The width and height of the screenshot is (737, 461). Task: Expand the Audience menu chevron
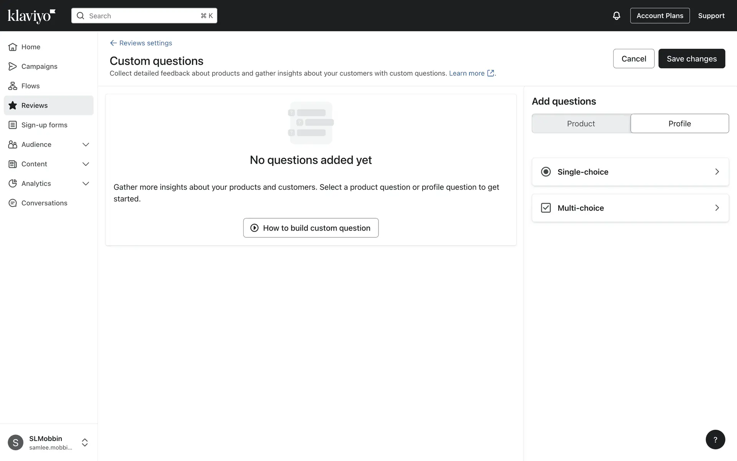(86, 144)
